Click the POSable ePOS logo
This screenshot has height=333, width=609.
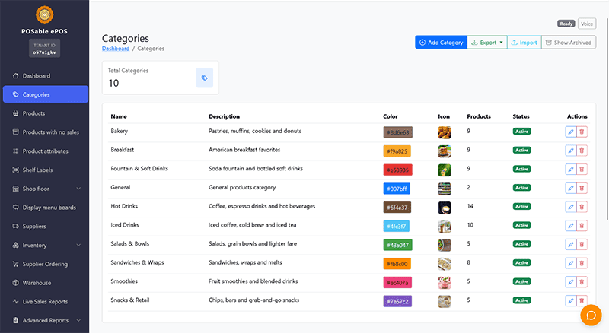(x=45, y=14)
